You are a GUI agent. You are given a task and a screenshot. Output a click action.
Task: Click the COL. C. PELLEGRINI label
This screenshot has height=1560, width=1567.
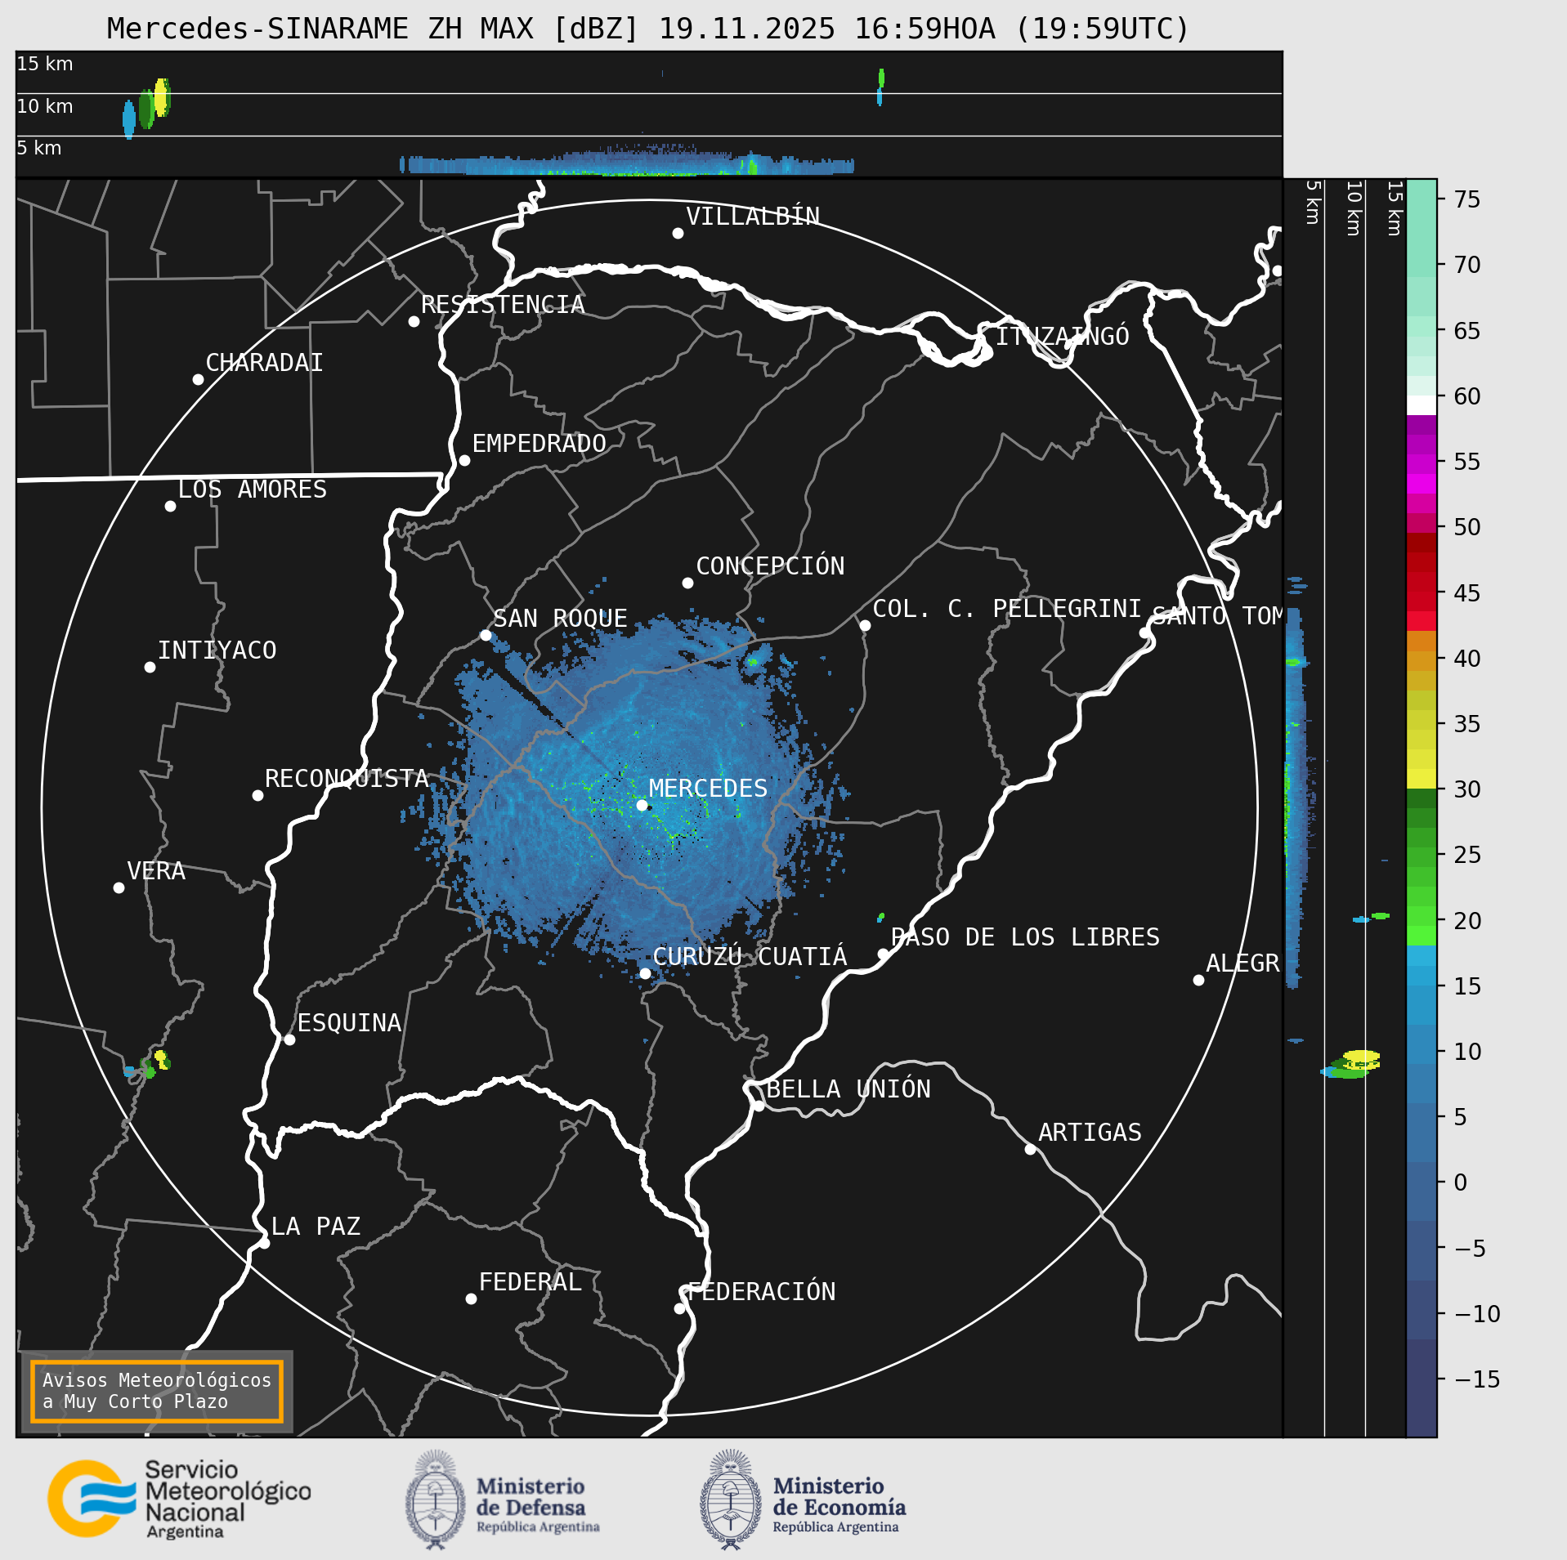(1007, 608)
